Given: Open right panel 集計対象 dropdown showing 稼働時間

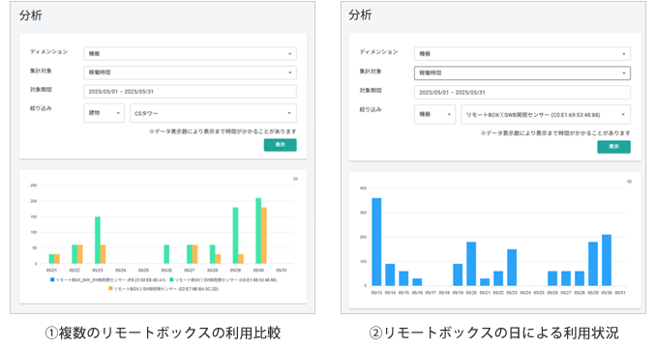Looking at the screenshot, I should click(x=522, y=73).
